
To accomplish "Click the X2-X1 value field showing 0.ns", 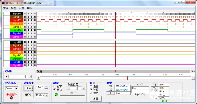I will point(140,88).
